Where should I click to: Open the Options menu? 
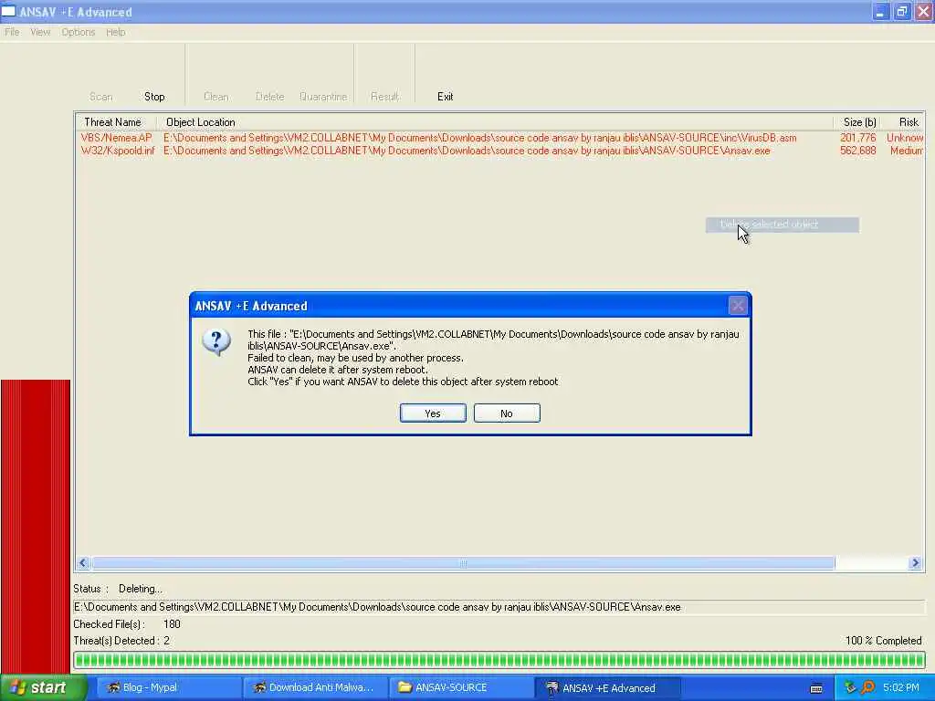tap(79, 32)
